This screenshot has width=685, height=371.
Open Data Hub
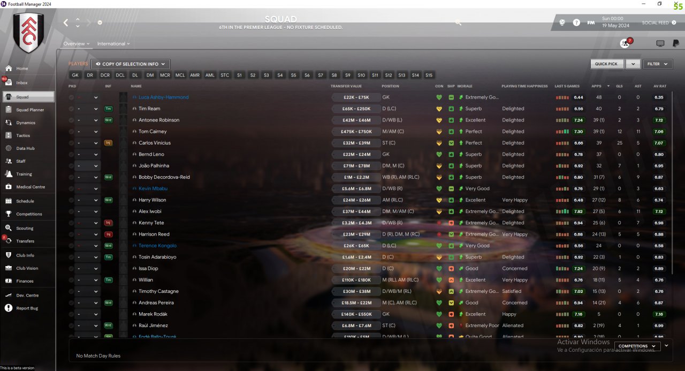click(x=28, y=148)
